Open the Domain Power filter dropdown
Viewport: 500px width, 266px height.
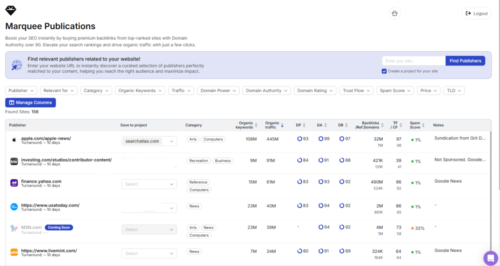[x=218, y=90]
